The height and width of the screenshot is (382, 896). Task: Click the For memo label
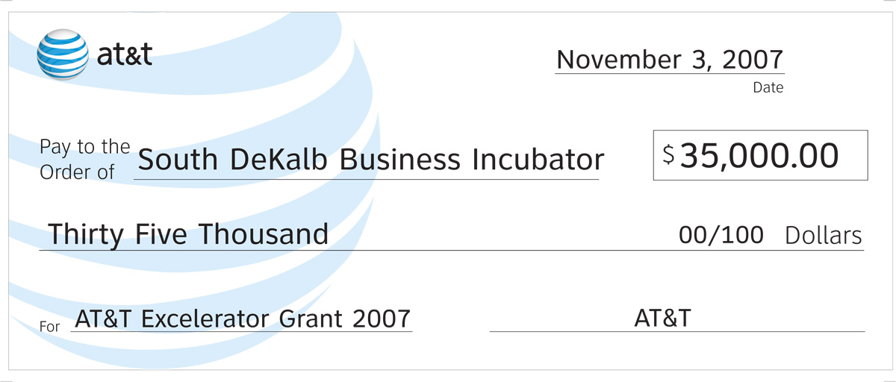(x=49, y=327)
